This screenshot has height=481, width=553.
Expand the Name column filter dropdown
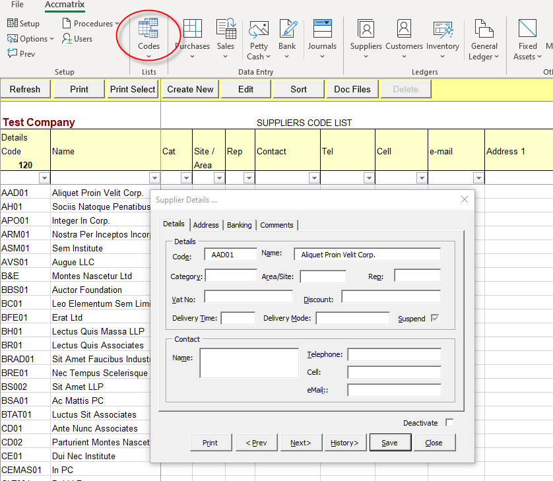click(x=154, y=177)
